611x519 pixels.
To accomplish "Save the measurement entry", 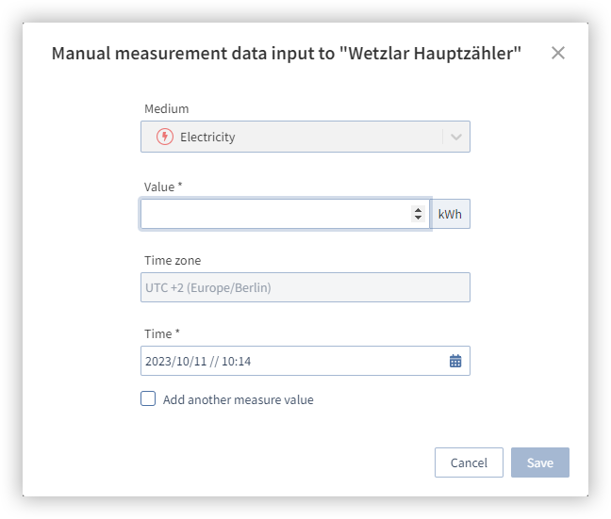I will pos(540,462).
